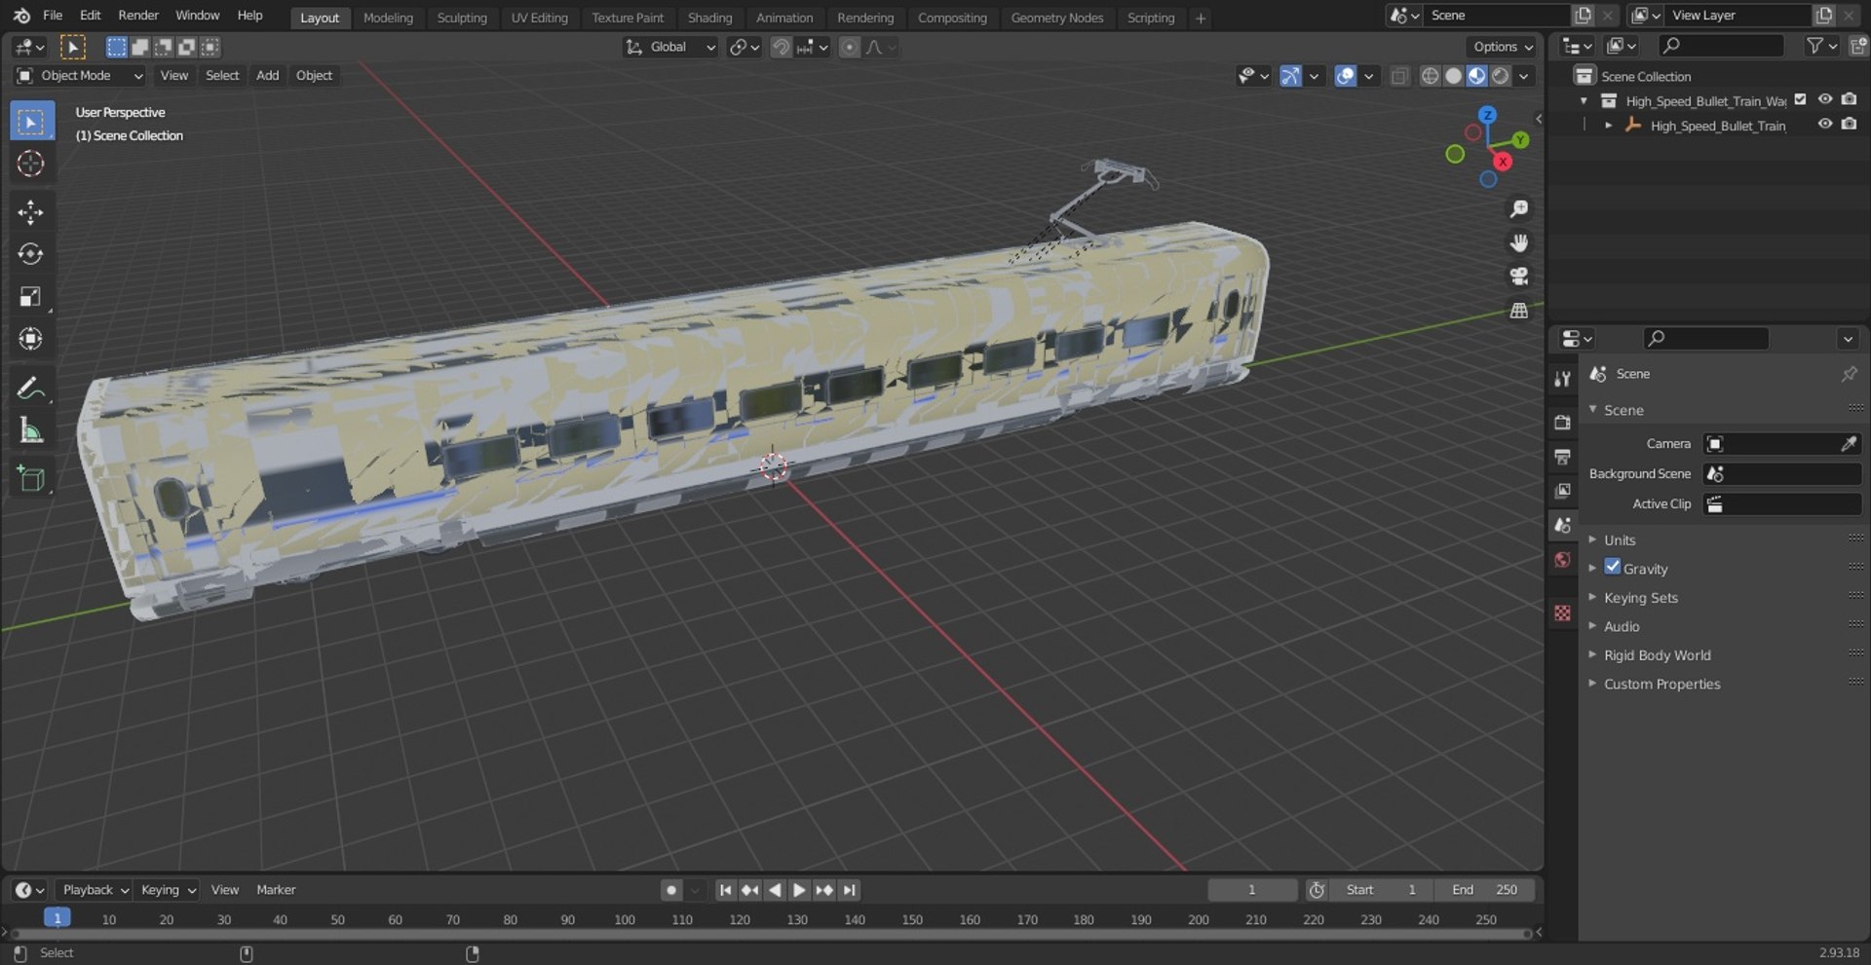1871x965 pixels.
Task: Toggle X-ray mode
Action: coord(1399,76)
